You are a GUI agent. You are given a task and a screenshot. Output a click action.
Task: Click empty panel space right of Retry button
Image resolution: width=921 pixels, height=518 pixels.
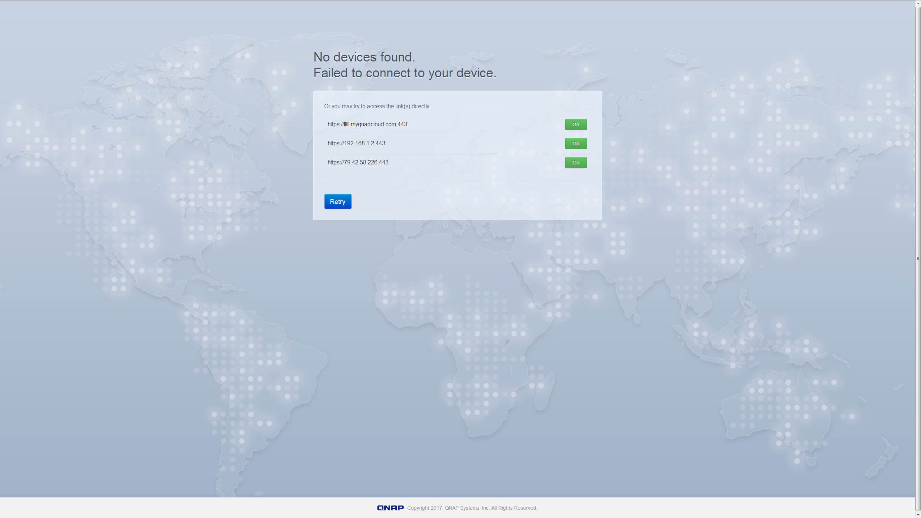point(468,201)
